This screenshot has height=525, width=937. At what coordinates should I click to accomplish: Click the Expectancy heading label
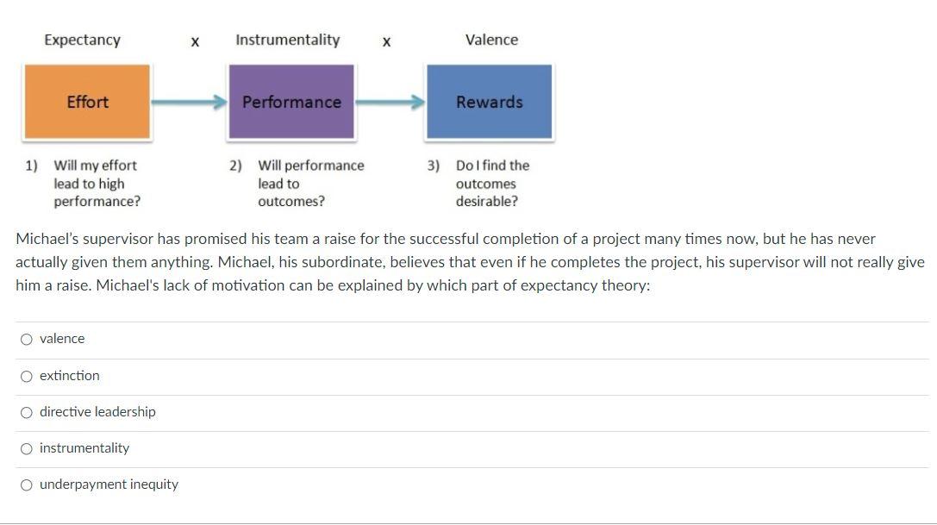tap(82, 40)
